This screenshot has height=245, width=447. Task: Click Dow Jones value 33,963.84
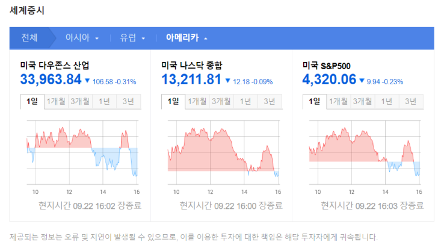[x=51, y=79]
